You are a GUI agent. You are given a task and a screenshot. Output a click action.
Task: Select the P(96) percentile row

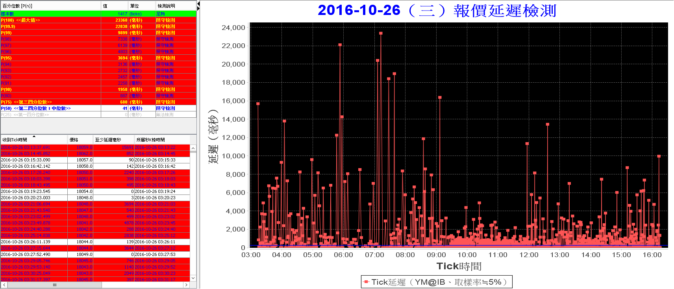pyautogui.click(x=98, y=52)
